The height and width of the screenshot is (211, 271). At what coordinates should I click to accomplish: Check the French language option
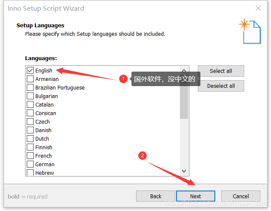coord(30,156)
